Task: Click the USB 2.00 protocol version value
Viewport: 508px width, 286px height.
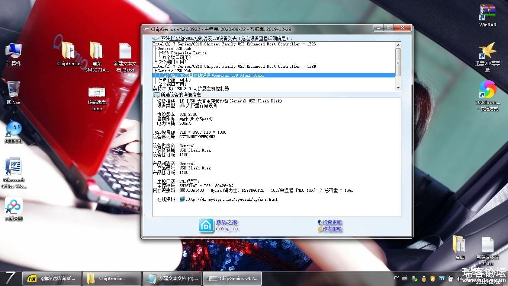Action: tap(188, 114)
